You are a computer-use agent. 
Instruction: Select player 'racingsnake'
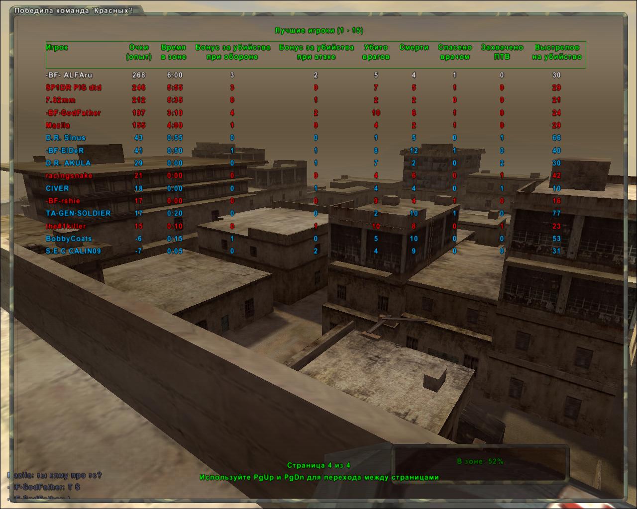69,175
